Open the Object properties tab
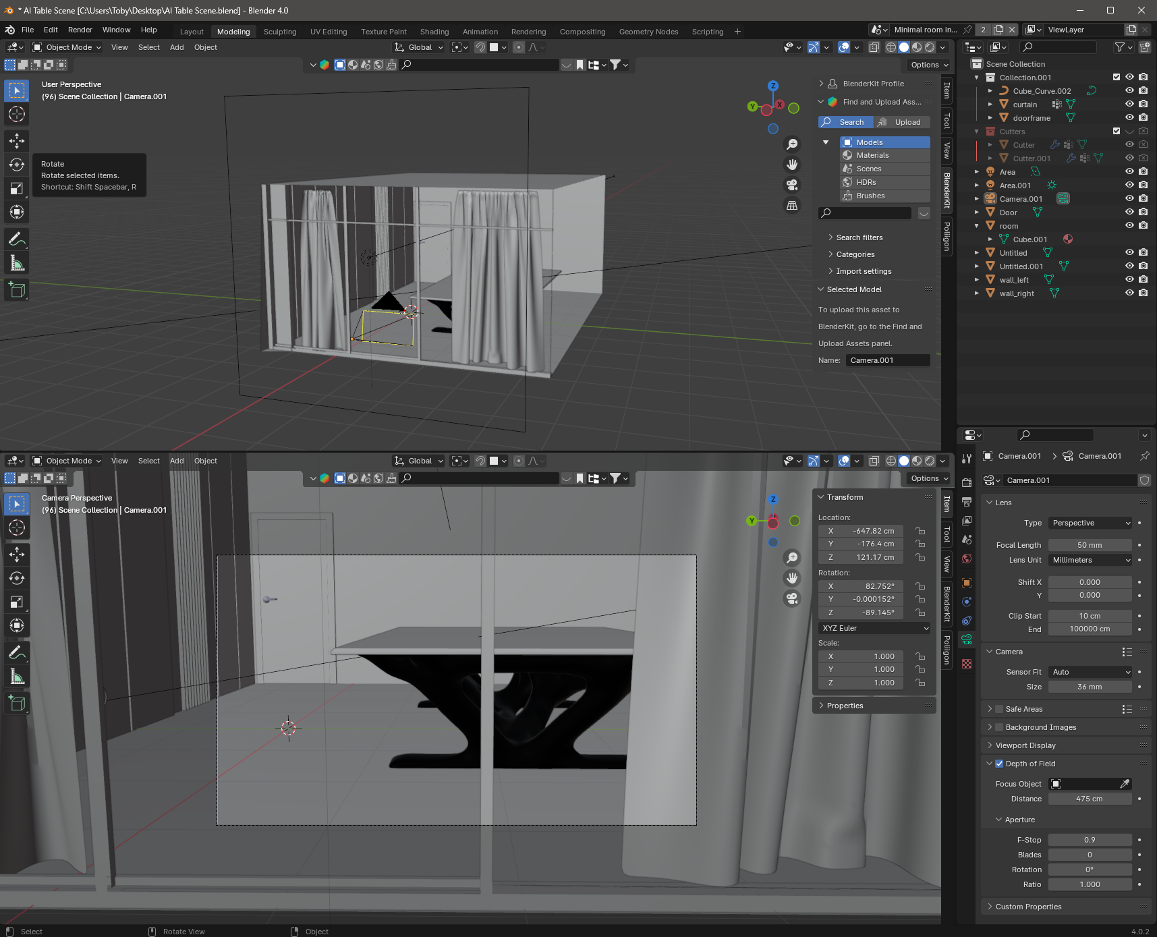Viewport: 1157px width, 937px height. (967, 583)
